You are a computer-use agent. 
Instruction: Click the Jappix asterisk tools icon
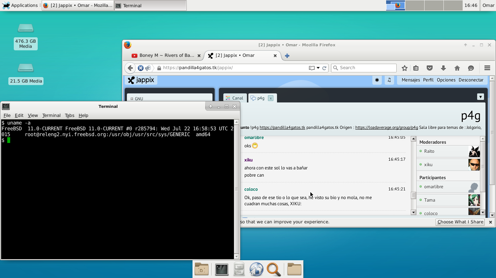coord(377,80)
